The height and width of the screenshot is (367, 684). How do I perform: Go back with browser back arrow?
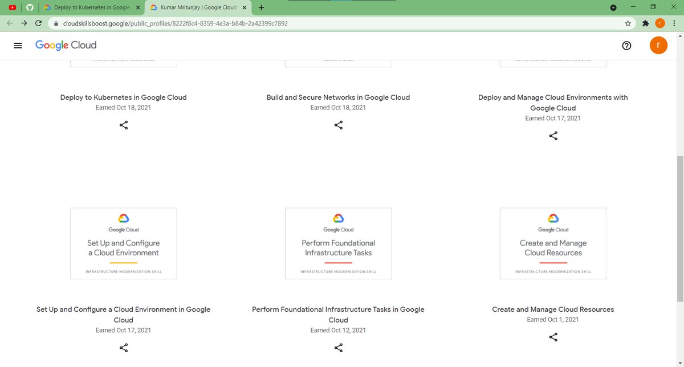[x=10, y=23]
